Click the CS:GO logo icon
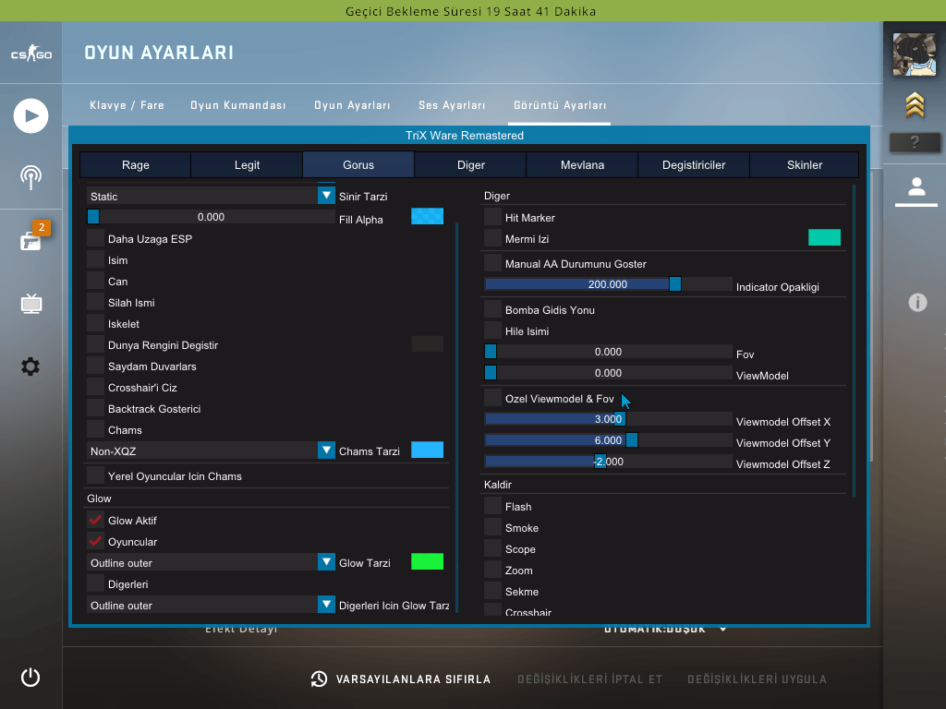 [x=31, y=54]
